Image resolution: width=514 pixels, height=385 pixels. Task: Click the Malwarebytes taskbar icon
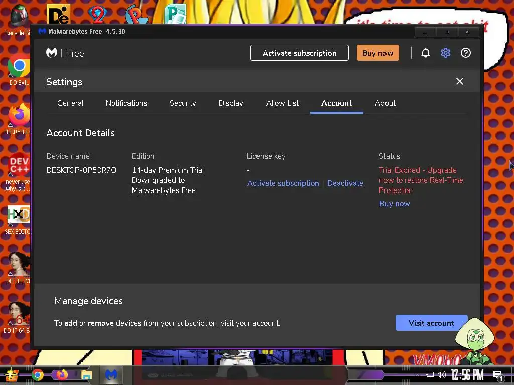(x=111, y=375)
